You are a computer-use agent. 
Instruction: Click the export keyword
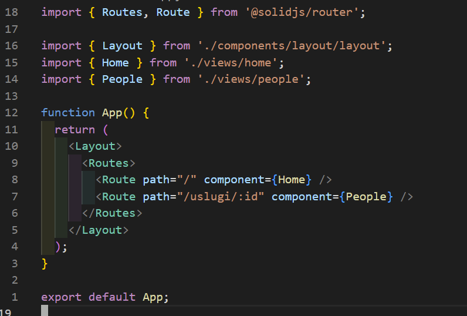(x=61, y=297)
